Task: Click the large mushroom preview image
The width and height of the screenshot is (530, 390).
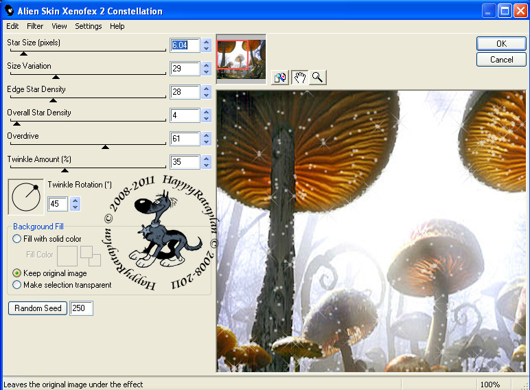Action: coord(371,231)
